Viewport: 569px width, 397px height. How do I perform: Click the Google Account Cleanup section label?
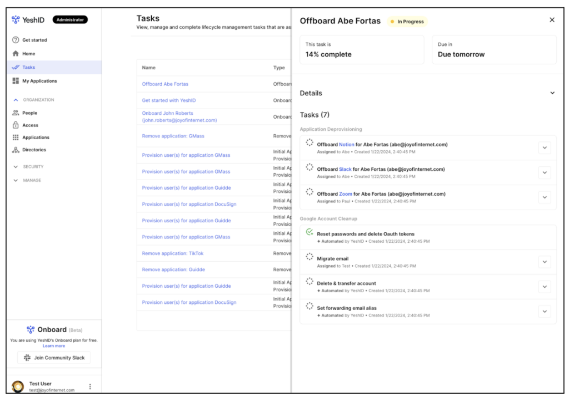click(x=328, y=219)
